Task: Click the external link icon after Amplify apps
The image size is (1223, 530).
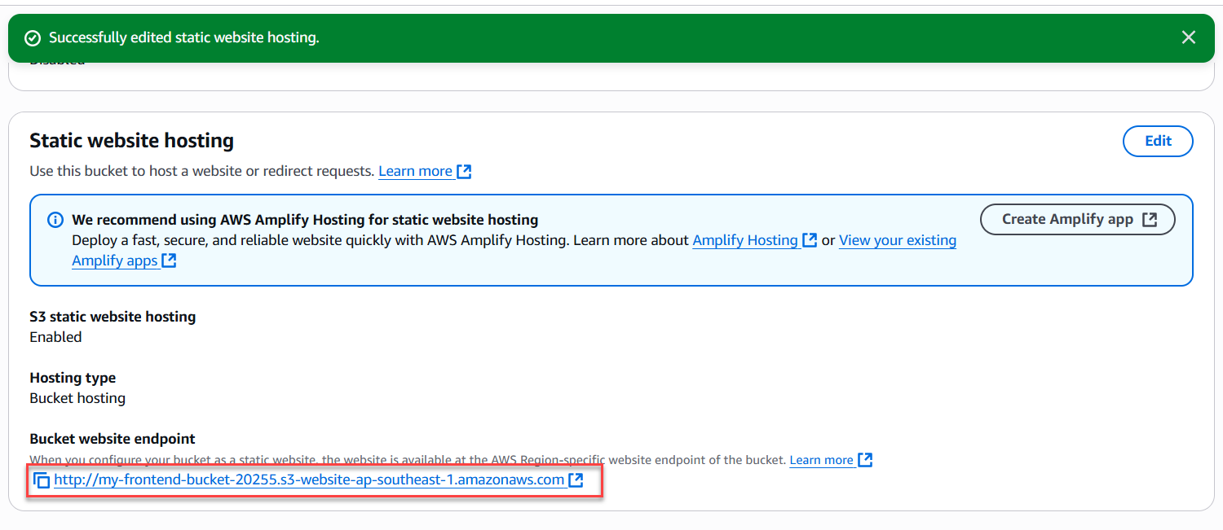Action: coord(169,261)
